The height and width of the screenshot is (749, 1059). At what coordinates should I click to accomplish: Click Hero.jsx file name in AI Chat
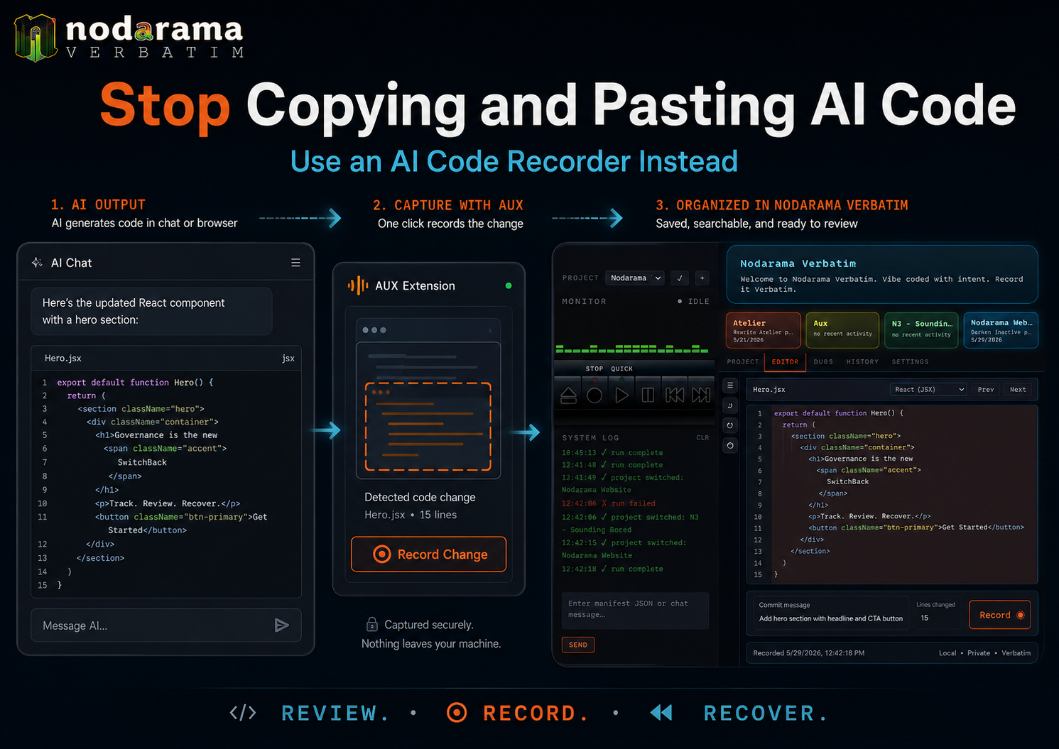[x=63, y=358]
